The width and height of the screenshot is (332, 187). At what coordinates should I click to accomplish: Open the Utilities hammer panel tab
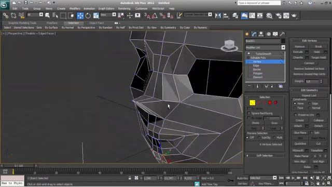(282, 34)
